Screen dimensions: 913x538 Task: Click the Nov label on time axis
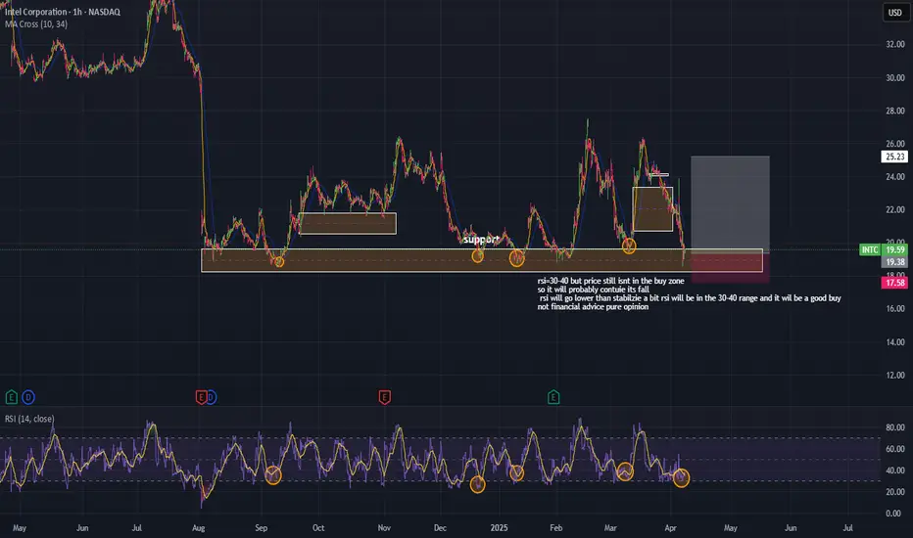384,528
